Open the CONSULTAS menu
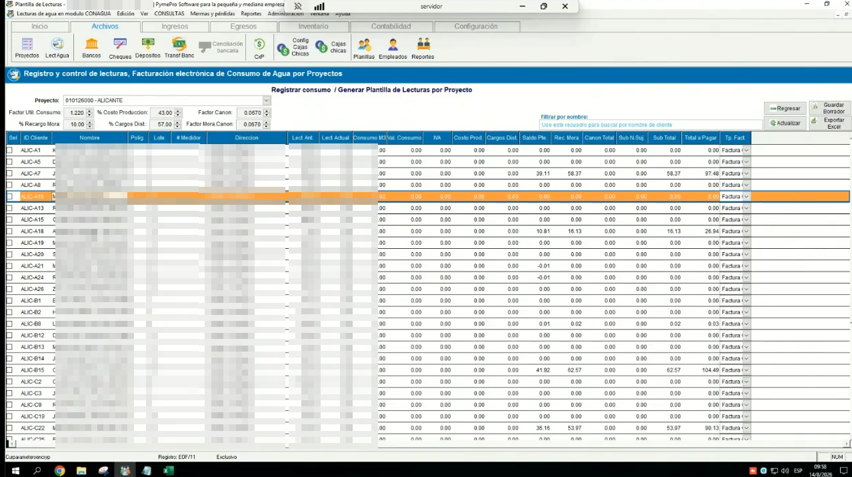852x477 pixels. (169, 13)
